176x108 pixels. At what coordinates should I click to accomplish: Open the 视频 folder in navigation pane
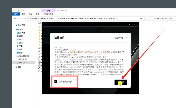click(x=21, y=36)
